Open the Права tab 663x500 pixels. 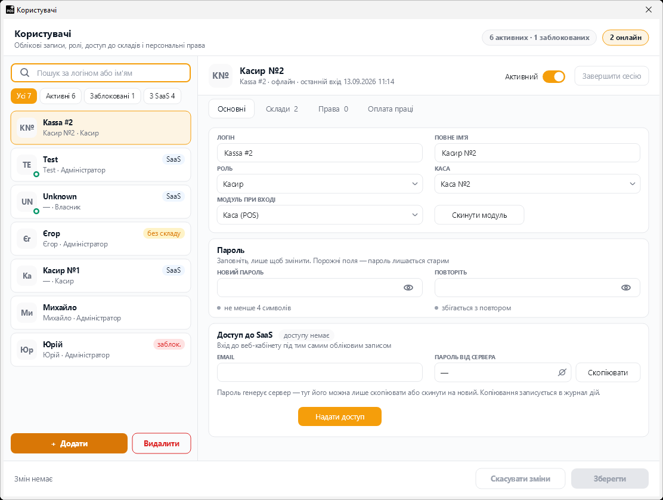click(333, 109)
